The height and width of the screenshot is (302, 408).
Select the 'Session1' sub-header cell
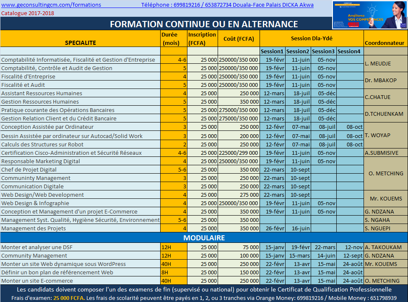pyautogui.click(x=272, y=51)
